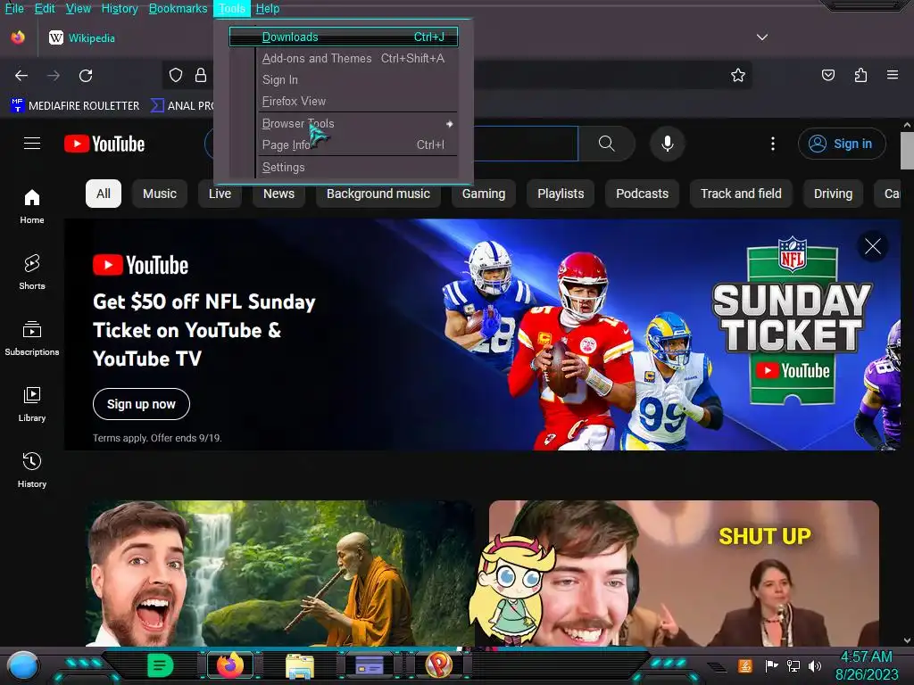This screenshot has width=914, height=685.
Task: Open the SHUT UP video thumbnail
Action: click(684, 574)
